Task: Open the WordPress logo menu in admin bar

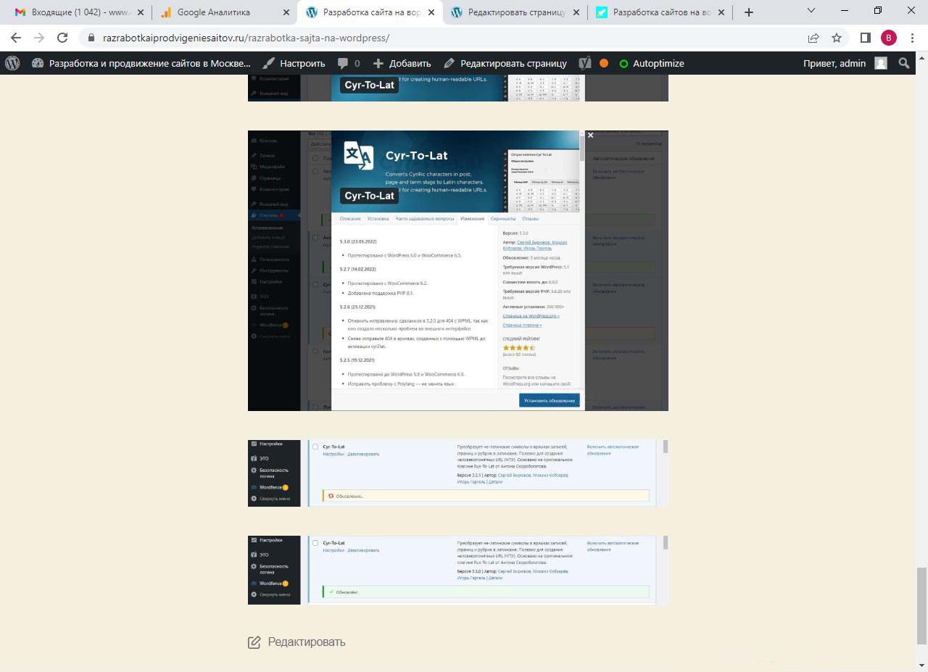Action: tap(12, 63)
